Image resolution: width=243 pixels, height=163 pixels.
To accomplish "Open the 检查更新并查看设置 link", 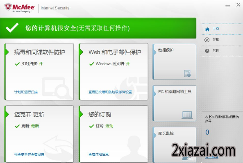I will 29,154.
